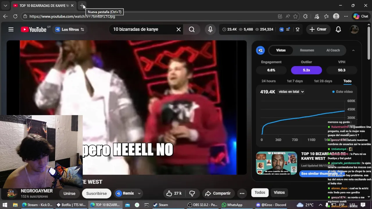Open more actions three dots below video

(x=242, y=193)
